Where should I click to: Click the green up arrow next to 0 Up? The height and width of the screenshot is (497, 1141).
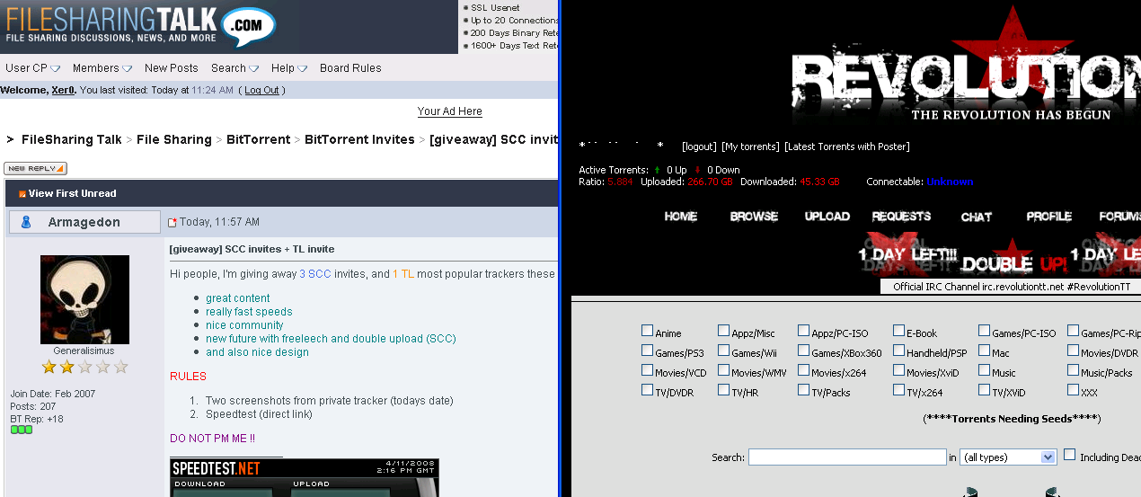pos(657,170)
